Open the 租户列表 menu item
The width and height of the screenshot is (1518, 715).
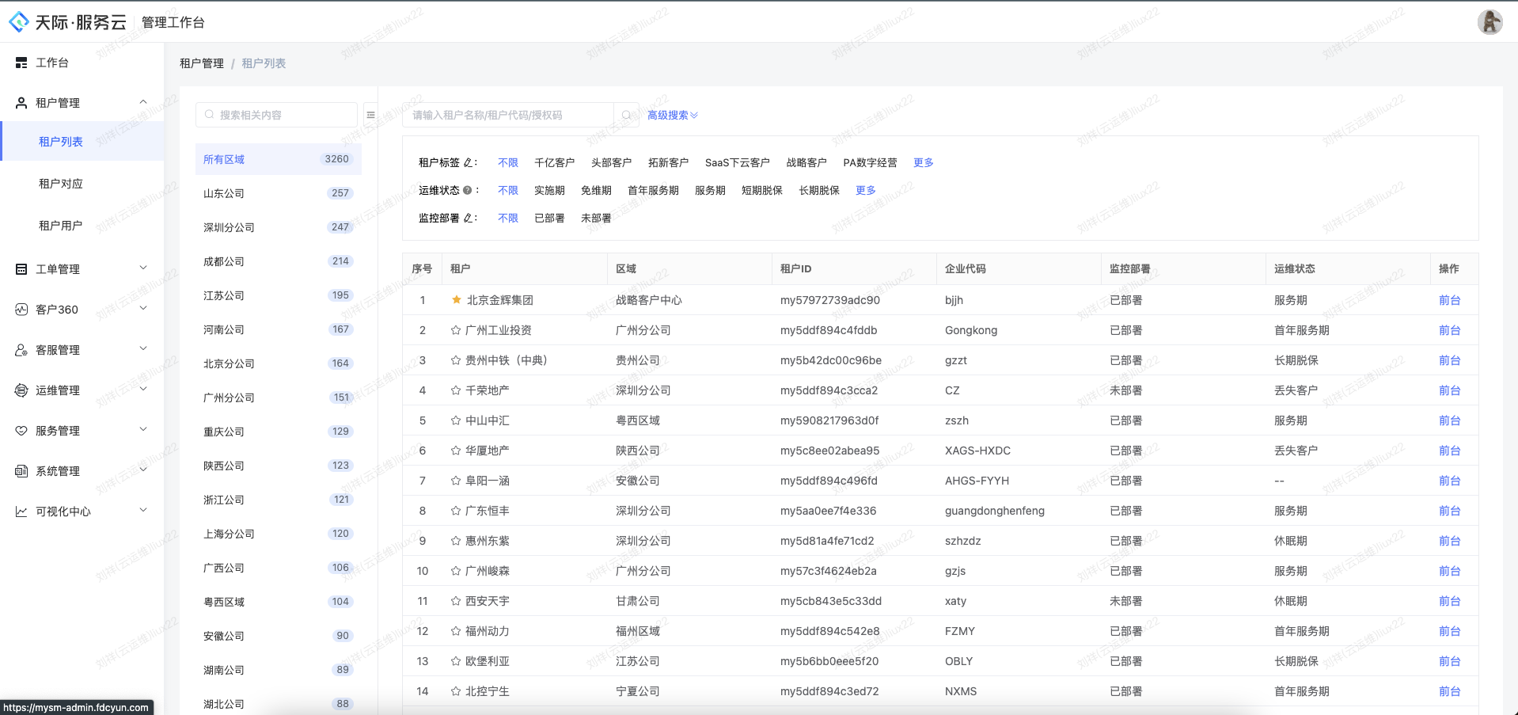point(82,142)
